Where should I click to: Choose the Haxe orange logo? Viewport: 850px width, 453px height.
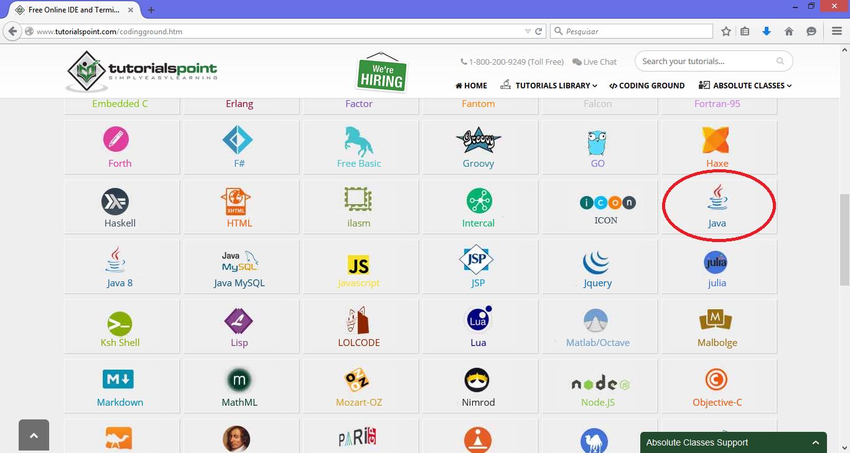tap(716, 140)
